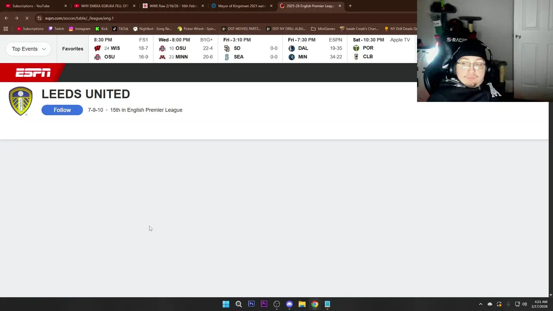
Task: Click 15th in English Premier League text
Action: pyautogui.click(x=146, y=110)
